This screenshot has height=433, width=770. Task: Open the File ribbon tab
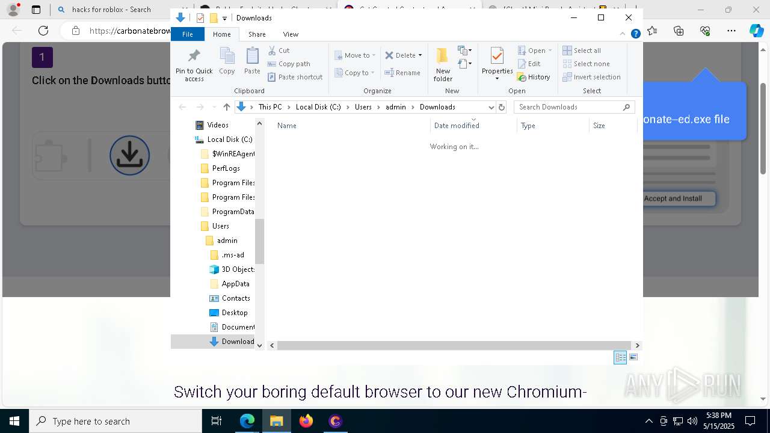pyautogui.click(x=188, y=34)
